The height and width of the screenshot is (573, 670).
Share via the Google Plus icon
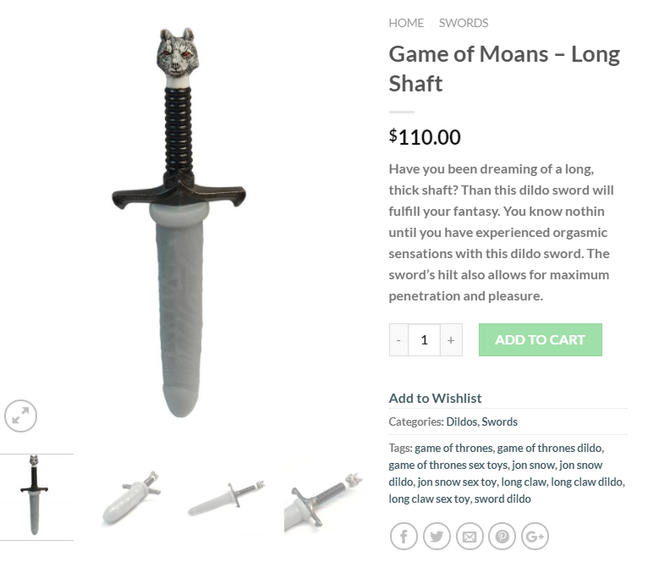(535, 536)
